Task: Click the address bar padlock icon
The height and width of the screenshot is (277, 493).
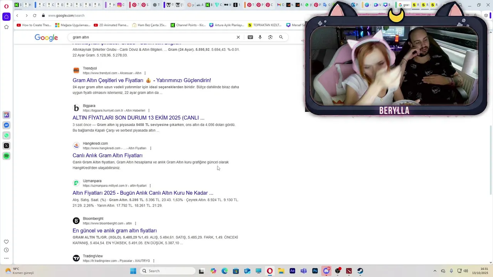Action: (x=44, y=15)
